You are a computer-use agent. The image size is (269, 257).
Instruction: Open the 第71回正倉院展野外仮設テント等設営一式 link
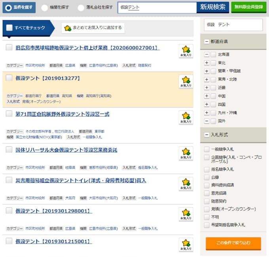click(x=63, y=114)
